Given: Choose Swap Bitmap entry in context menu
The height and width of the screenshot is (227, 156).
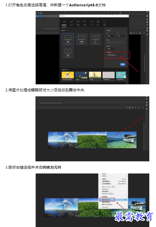Looking at the screenshot, I should [113, 191].
